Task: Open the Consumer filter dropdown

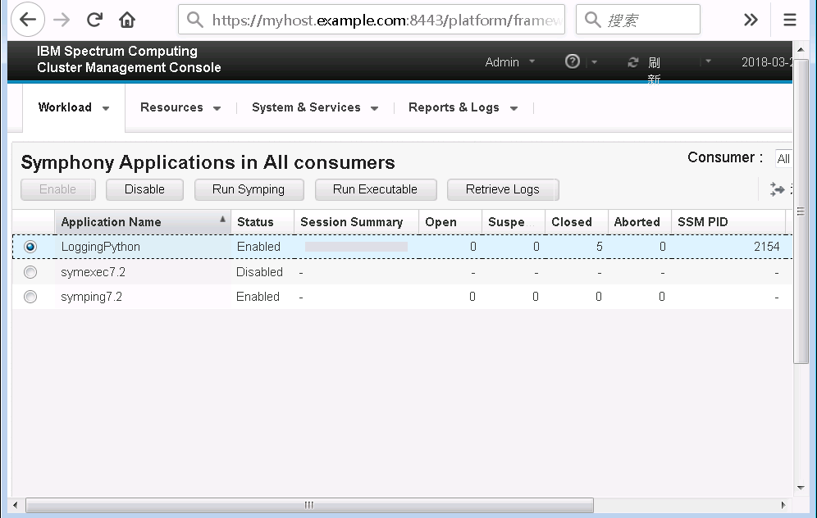Action: coord(783,159)
